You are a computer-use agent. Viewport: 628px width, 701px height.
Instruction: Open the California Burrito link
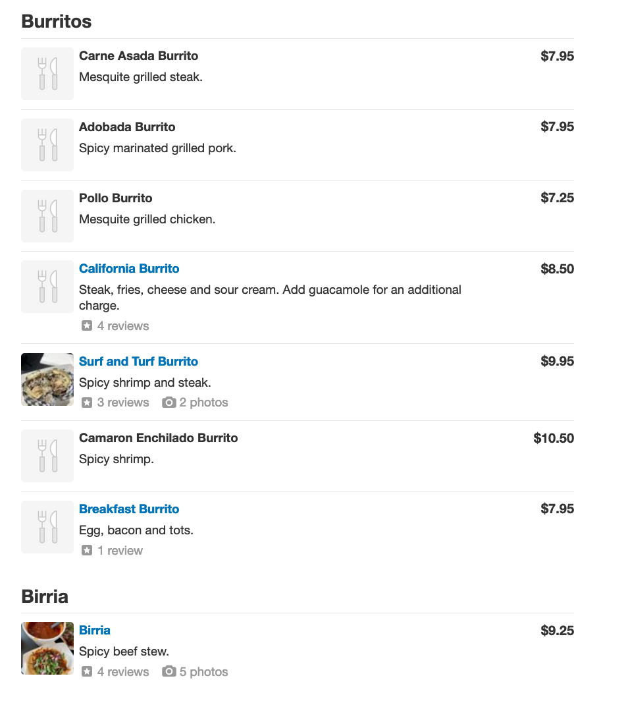coord(129,269)
